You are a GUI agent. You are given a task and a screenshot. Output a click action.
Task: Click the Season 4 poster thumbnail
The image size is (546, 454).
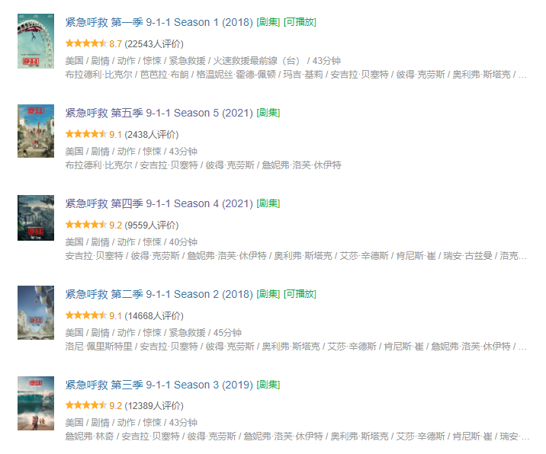pyautogui.click(x=36, y=221)
